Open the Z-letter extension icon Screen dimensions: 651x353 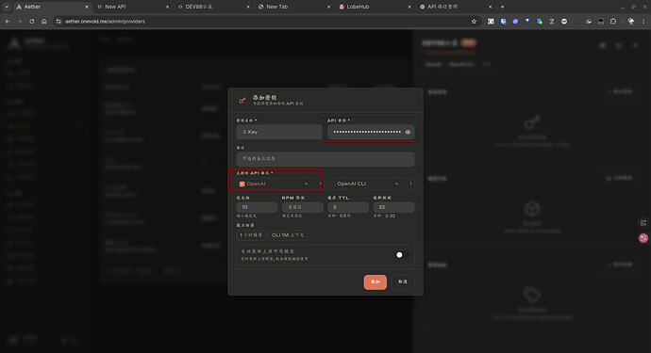552,21
